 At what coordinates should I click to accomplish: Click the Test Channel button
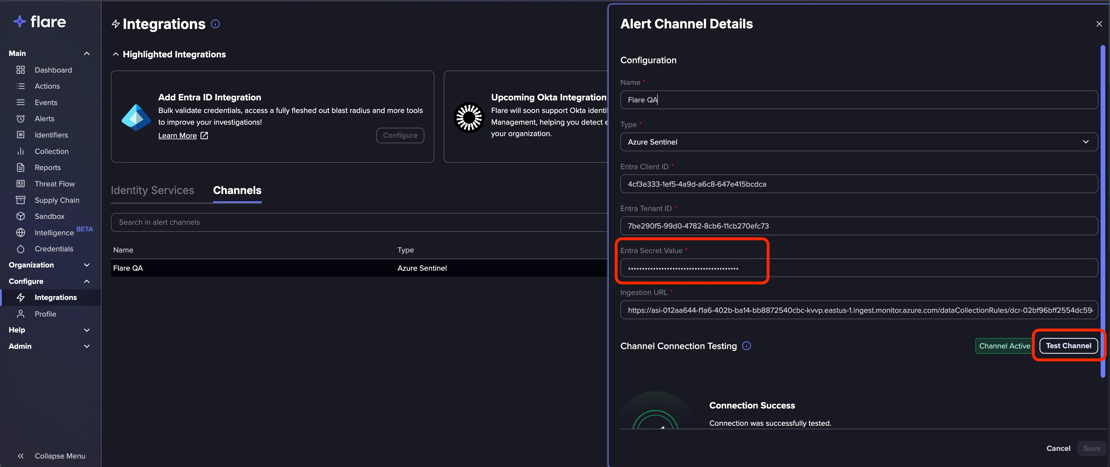[x=1068, y=346]
